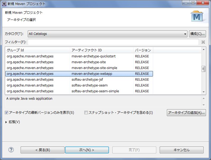The width and height of the screenshot is (211, 160).
Task: Select softeu-archetype-seam-simple row
Action: [79, 91]
